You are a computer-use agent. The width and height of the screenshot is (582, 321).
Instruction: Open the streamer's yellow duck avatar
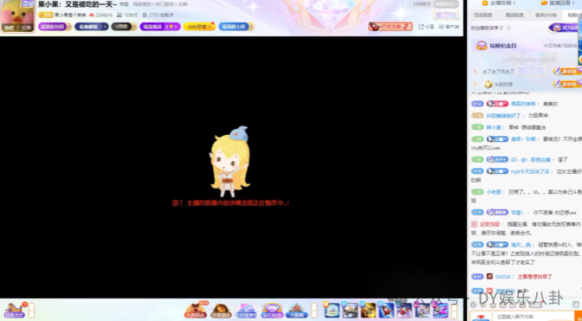point(17,16)
